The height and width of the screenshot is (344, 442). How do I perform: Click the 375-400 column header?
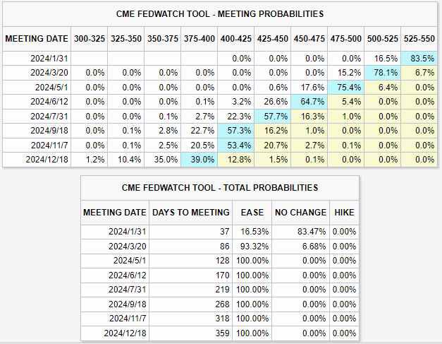pos(199,38)
